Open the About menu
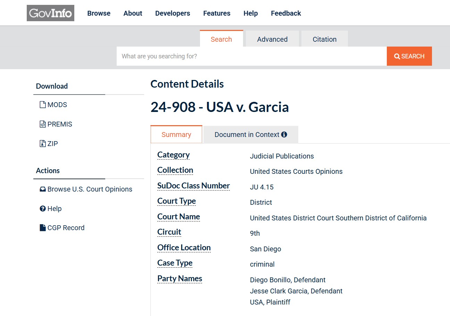Image resolution: width=450 pixels, height=316 pixels. click(133, 13)
